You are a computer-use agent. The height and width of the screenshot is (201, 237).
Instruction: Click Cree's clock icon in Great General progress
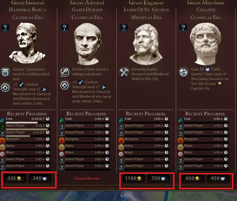48,119
